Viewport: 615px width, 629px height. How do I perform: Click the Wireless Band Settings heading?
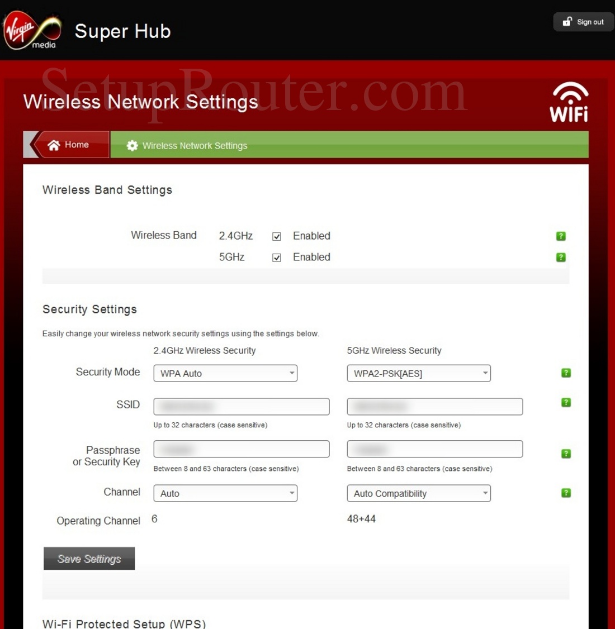pos(107,190)
